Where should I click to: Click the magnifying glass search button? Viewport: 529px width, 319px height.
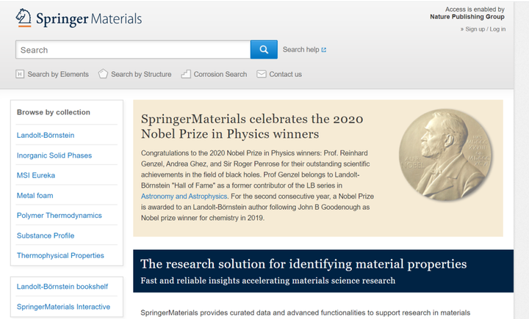click(264, 50)
